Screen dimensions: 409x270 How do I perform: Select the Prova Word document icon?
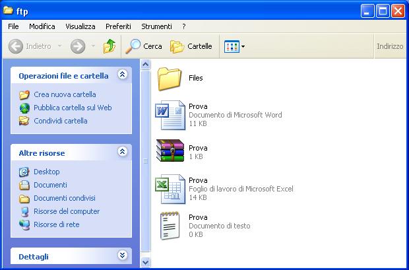(x=170, y=115)
